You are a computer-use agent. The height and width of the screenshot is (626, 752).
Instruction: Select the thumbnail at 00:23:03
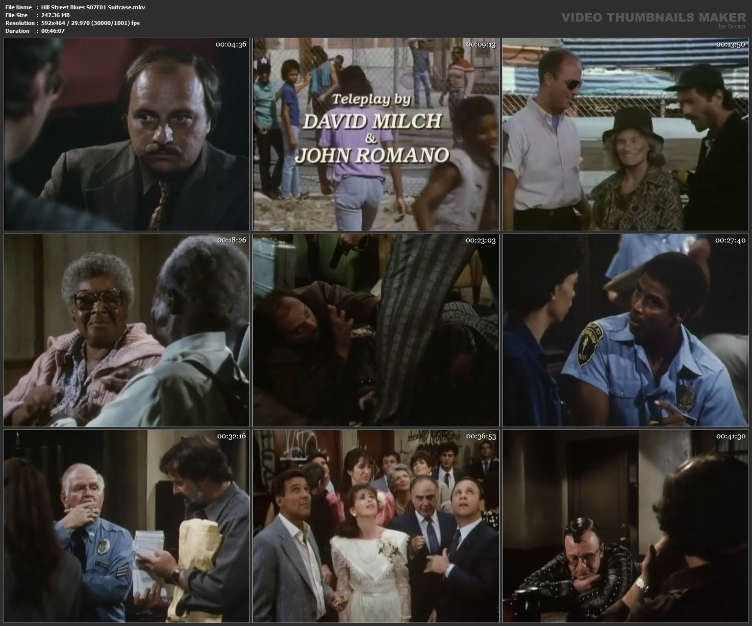coord(376,330)
